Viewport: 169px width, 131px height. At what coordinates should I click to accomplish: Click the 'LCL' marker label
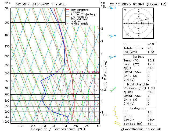tap(105, 115)
